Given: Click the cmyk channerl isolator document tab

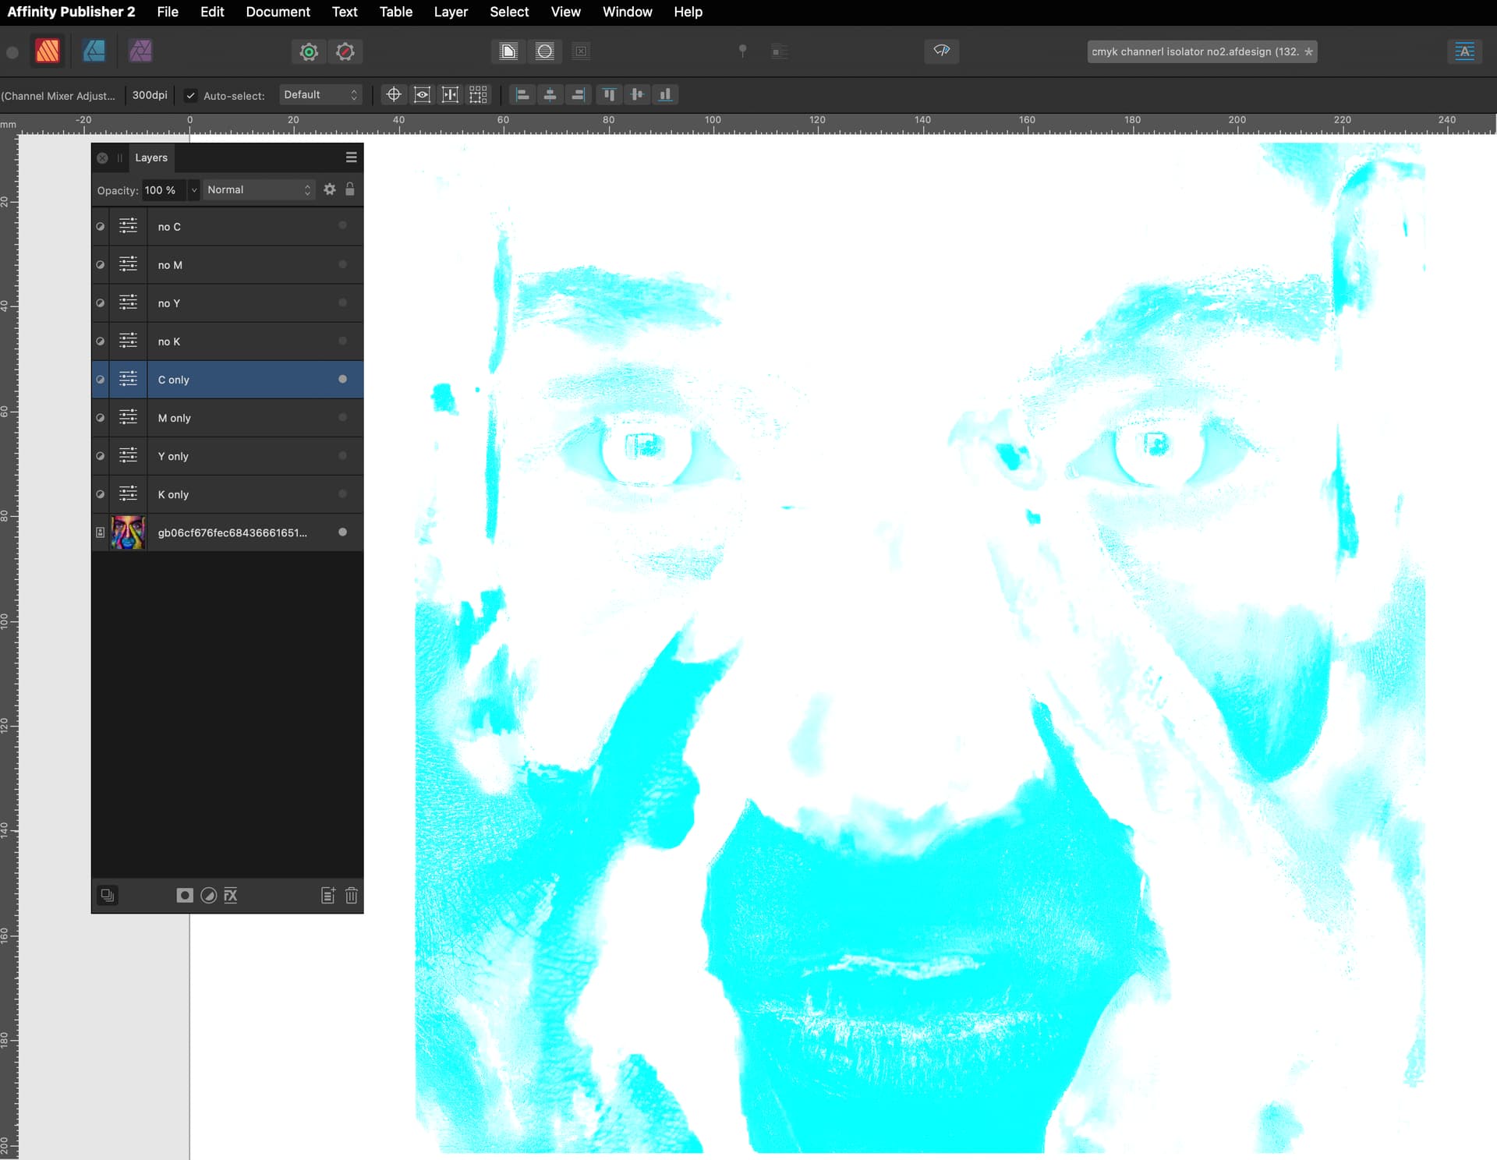Looking at the screenshot, I should [1201, 51].
